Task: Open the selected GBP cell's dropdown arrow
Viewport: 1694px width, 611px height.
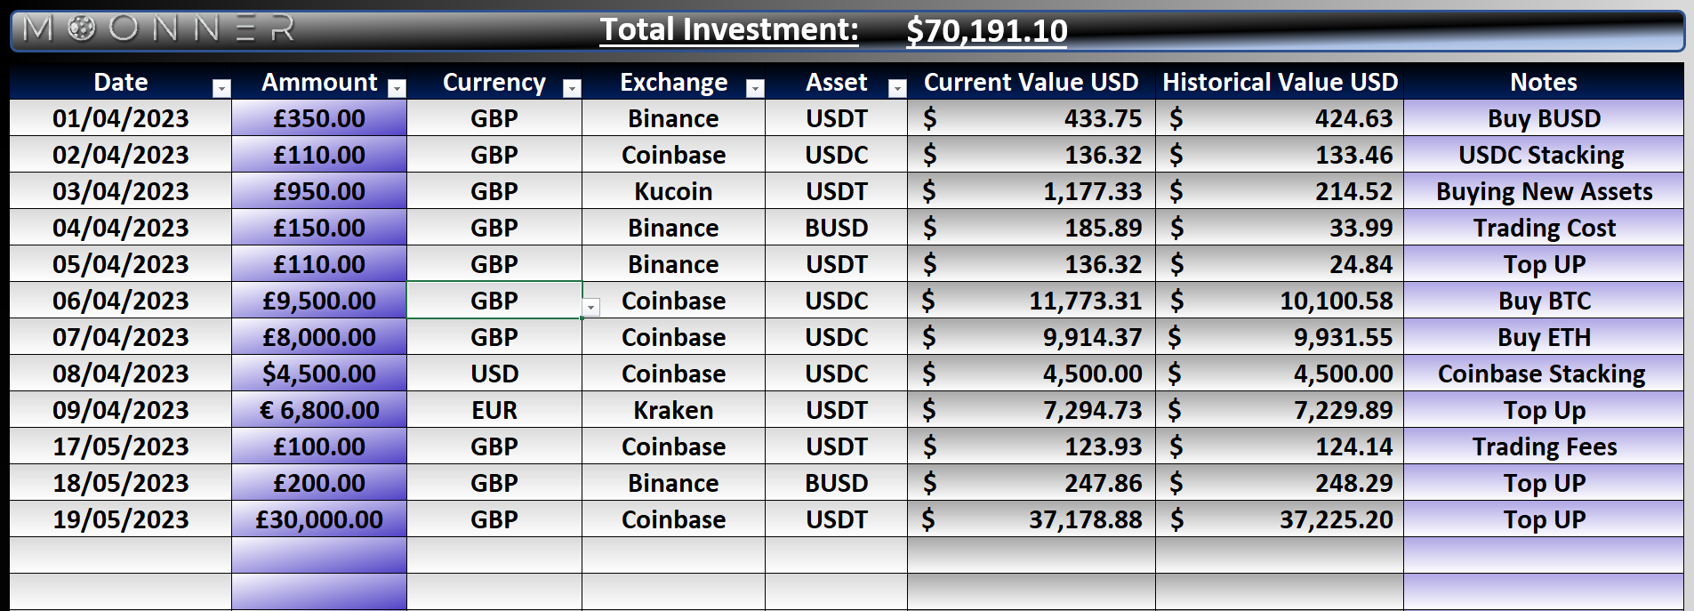Action: (x=590, y=308)
